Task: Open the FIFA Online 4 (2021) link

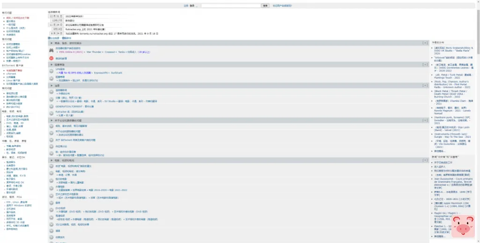Action: 71,52
